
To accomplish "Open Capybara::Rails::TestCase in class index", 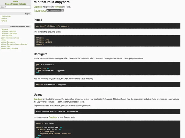I will (x=10, y=38).
